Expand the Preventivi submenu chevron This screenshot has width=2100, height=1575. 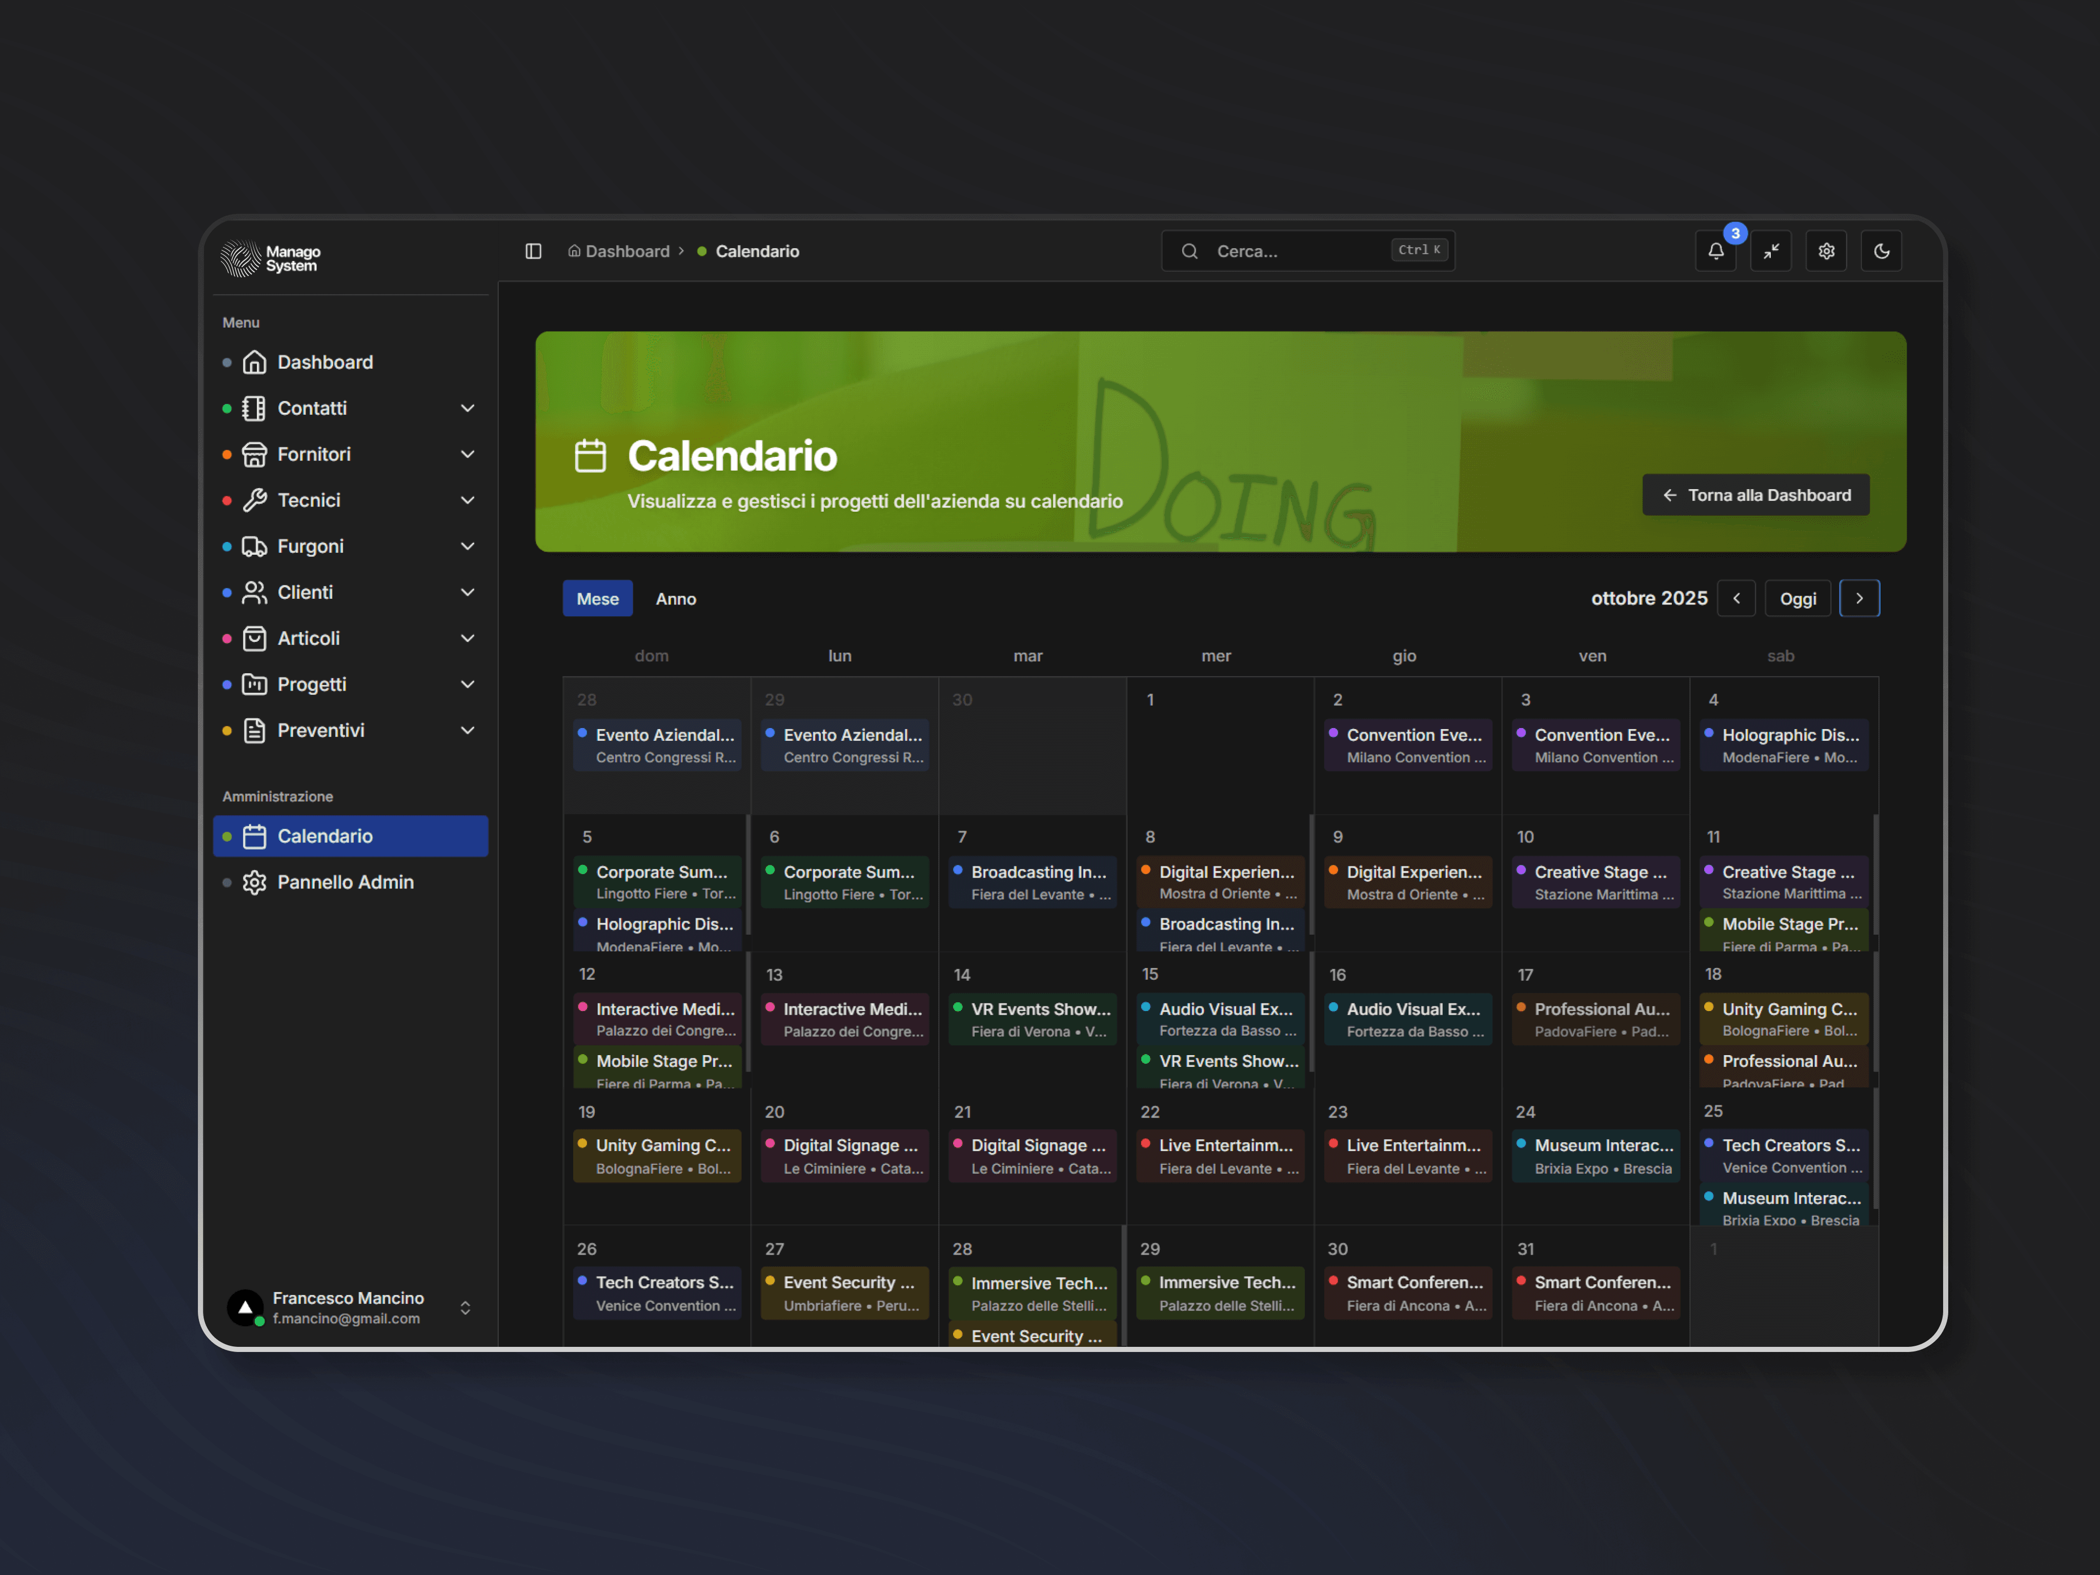(x=467, y=730)
